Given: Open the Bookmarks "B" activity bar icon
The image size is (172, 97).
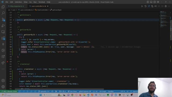Looking at the screenshot, I should [3, 44].
